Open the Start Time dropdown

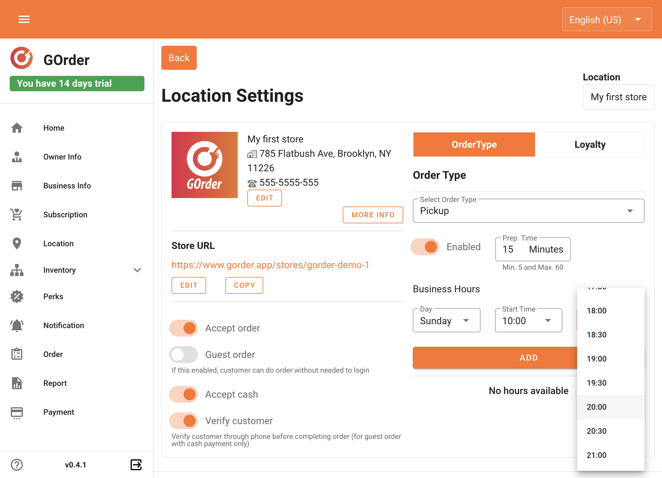(529, 320)
